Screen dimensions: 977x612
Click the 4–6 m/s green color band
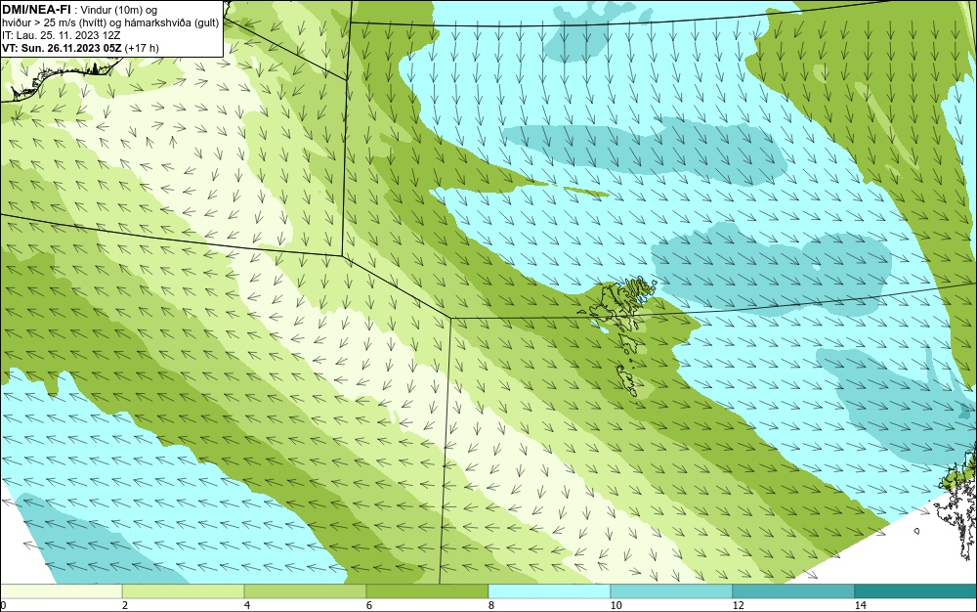[x=305, y=590]
